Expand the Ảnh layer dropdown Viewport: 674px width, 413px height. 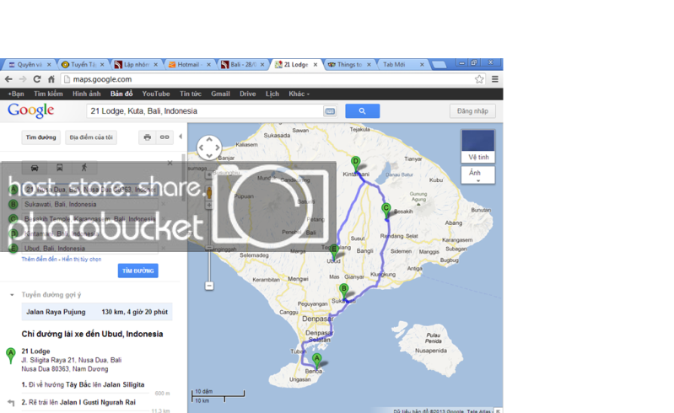pyautogui.click(x=478, y=175)
